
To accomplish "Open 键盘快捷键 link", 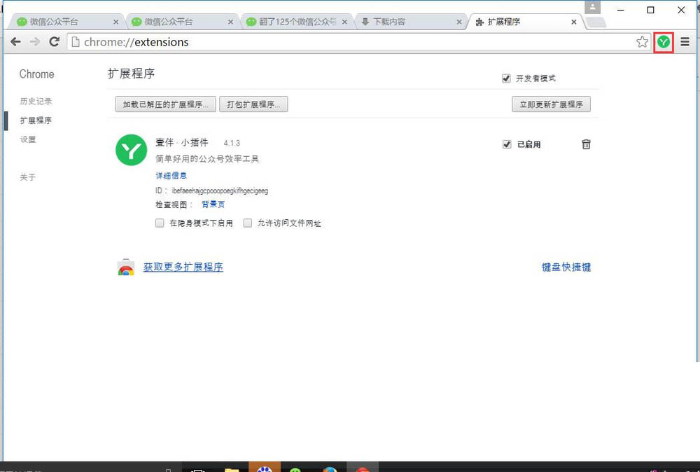I will pyautogui.click(x=566, y=267).
